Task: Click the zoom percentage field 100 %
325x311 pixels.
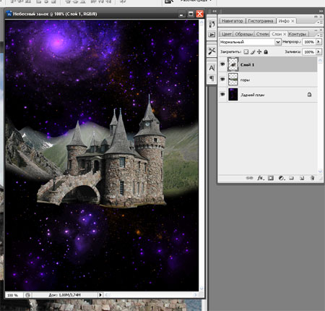Action: pyautogui.click(x=14, y=295)
